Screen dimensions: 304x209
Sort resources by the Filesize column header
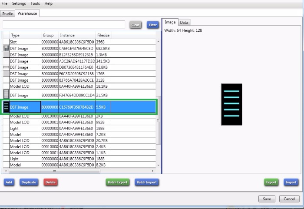click(103, 35)
